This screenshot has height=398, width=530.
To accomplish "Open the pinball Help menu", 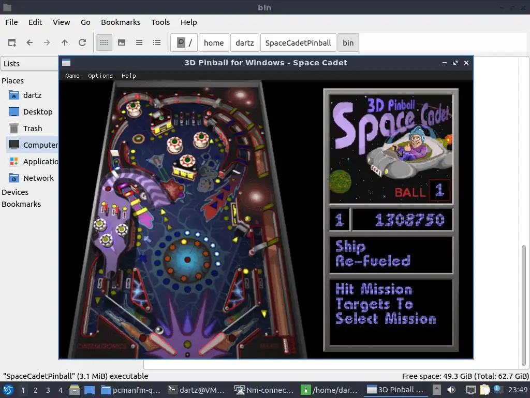I will point(129,76).
